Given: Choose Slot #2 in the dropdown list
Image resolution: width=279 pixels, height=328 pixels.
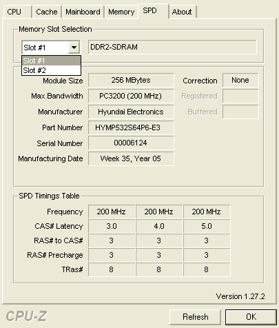Looking at the screenshot, I should point(51,70).
